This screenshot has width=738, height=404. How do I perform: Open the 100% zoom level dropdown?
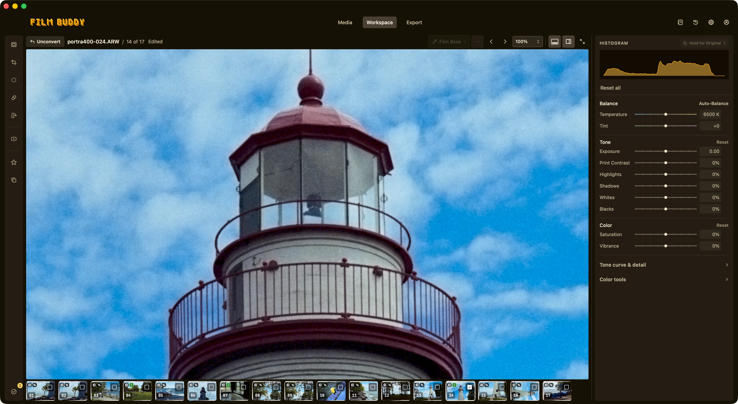coord(527,42)
